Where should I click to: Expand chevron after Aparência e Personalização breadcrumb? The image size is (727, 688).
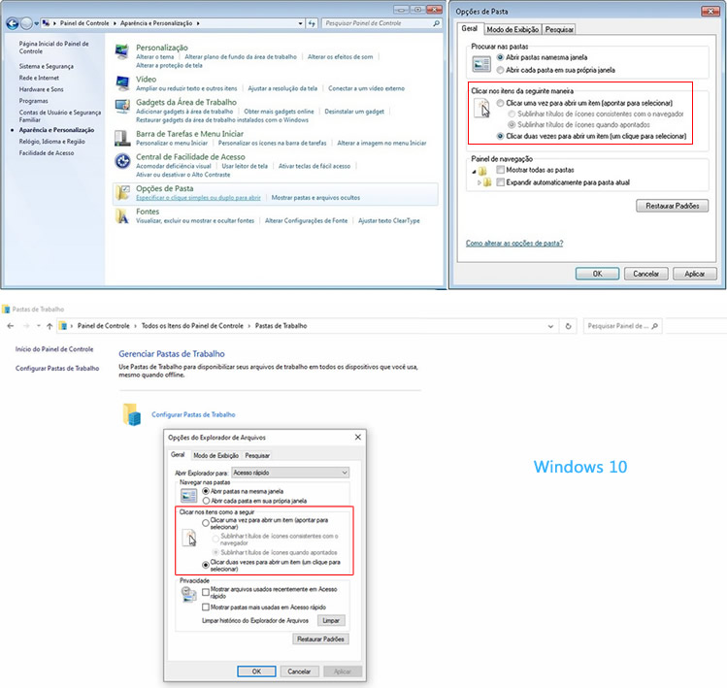(x=198, y=23)
